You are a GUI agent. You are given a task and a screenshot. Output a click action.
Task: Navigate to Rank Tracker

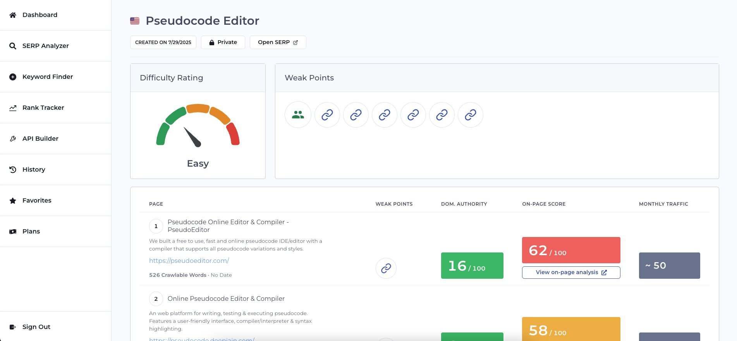tap(43, 108)
